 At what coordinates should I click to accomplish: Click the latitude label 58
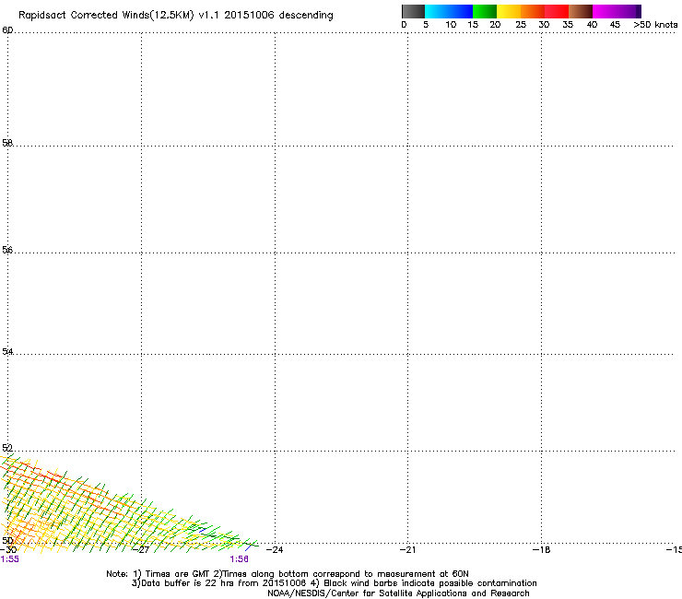point(7,143)
